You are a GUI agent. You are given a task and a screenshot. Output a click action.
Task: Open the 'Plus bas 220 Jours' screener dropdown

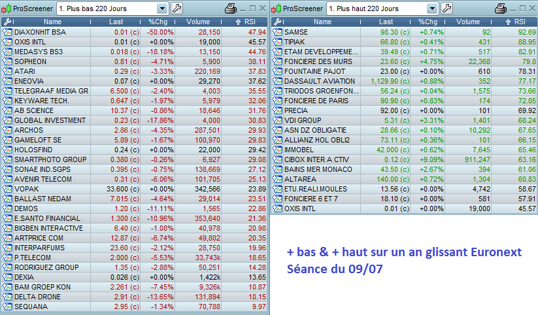point(162,8)
